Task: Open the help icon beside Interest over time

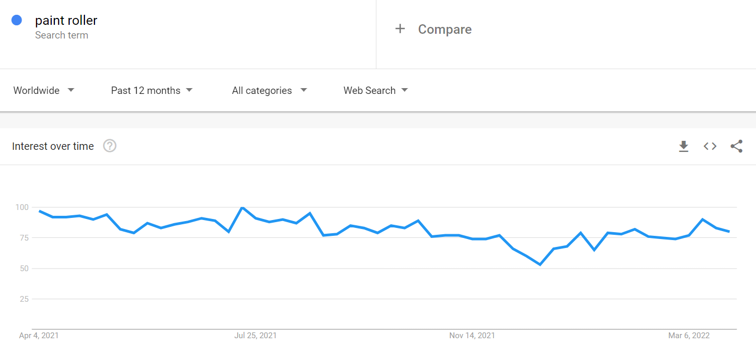Action: pyautogui.click(x=109, y=146)
